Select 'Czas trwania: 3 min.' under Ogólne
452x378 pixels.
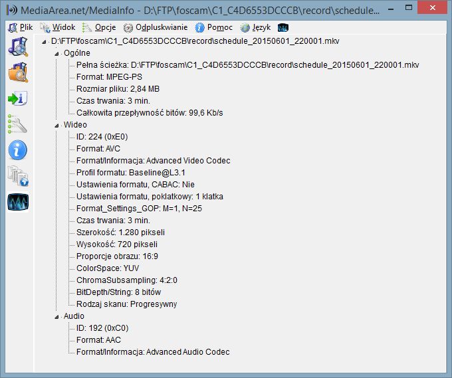click(x=113, y=101)
